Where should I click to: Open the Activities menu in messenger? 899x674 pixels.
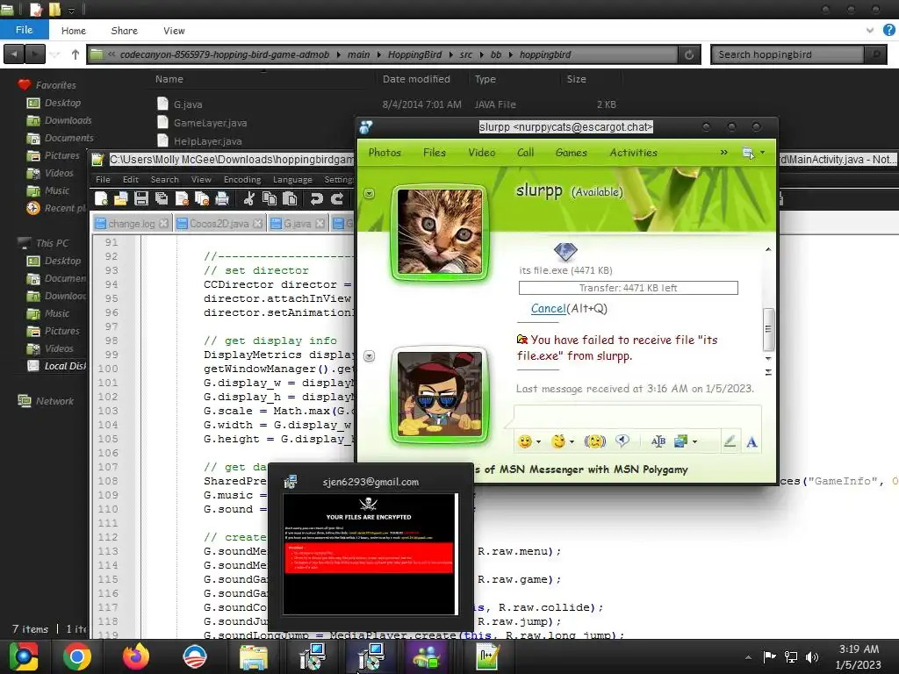tap(633, 153)
